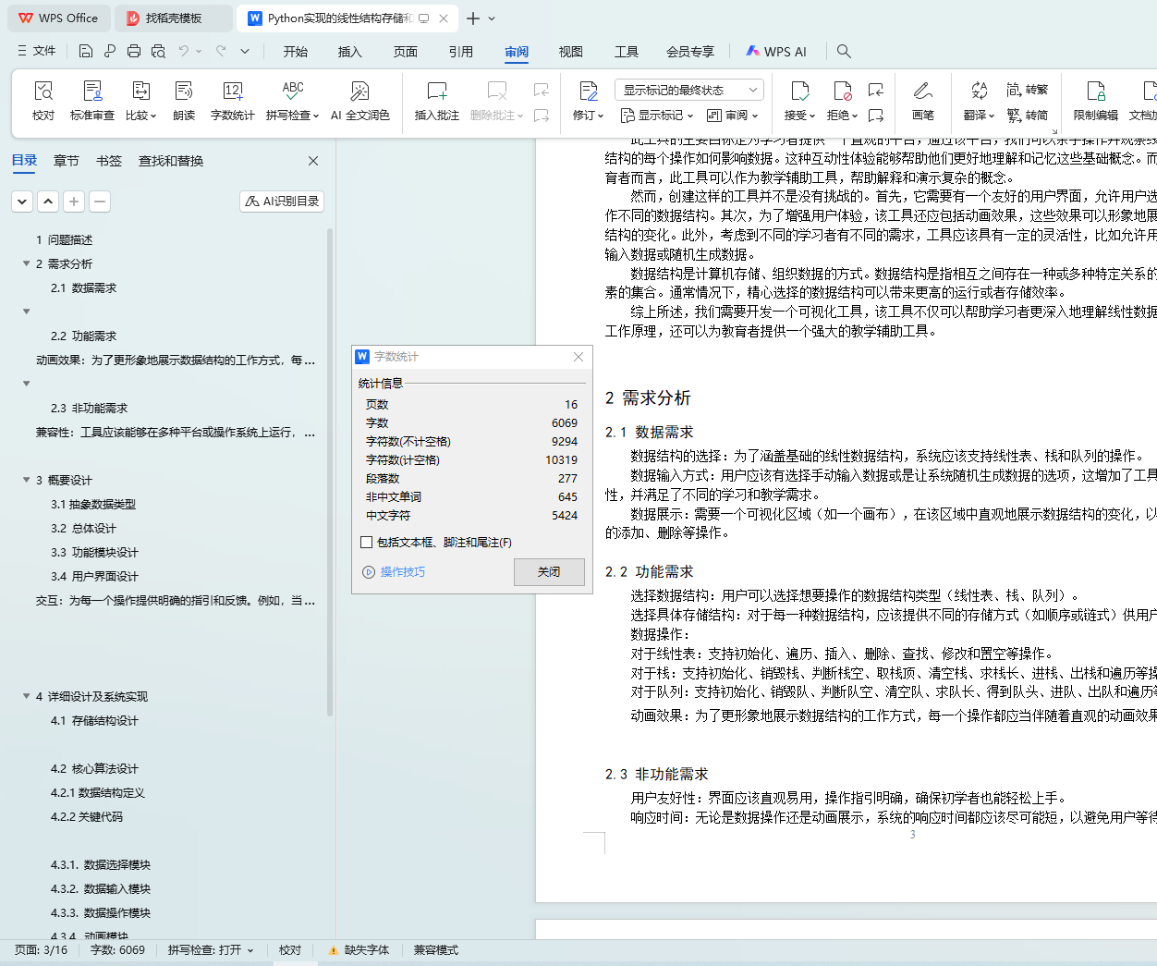Collapse the 3 概要设计 tree node
Viewport: 1157px width, 966px height.
[x=26, y=480]
